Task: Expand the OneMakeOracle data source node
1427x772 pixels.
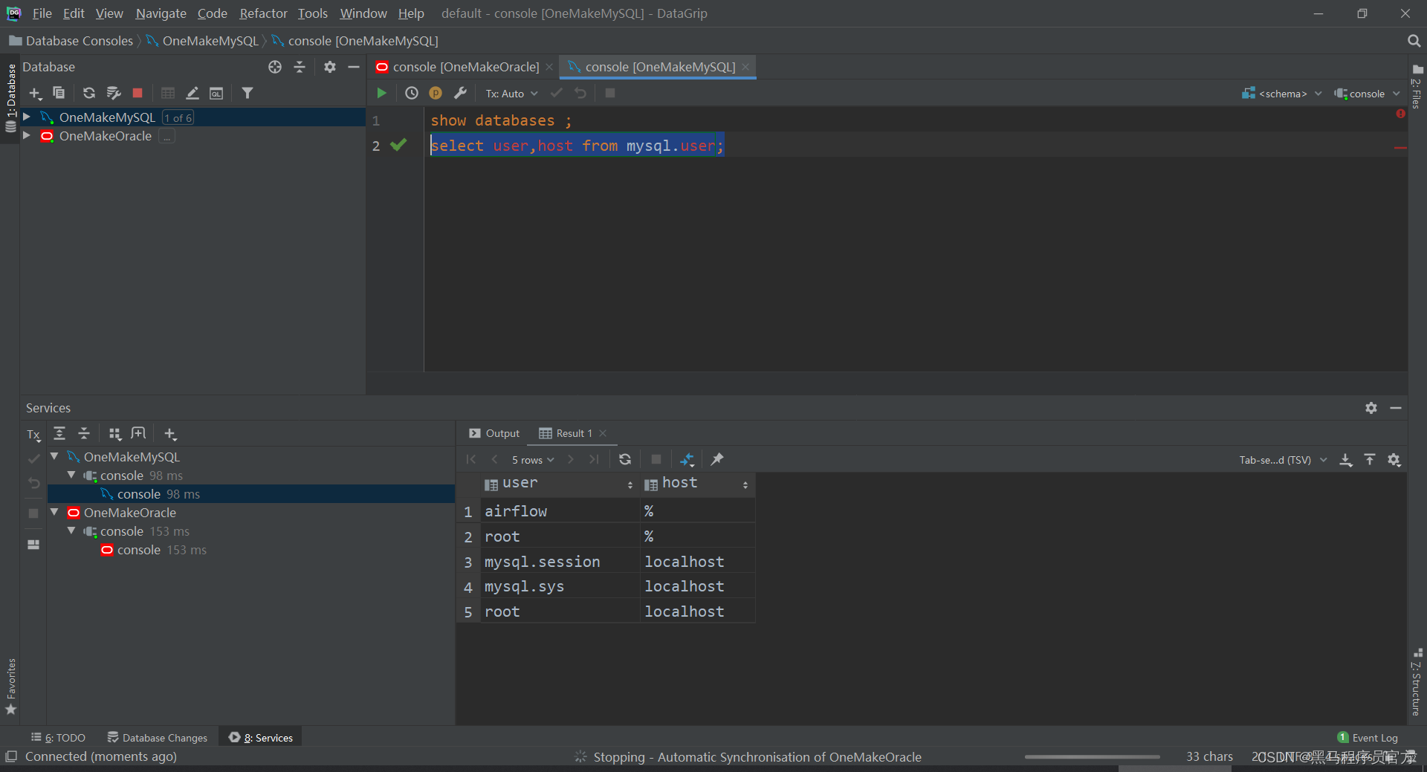Action: [27, 135]
